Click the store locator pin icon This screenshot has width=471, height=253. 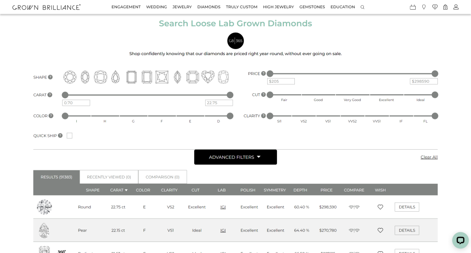point(424,7)
